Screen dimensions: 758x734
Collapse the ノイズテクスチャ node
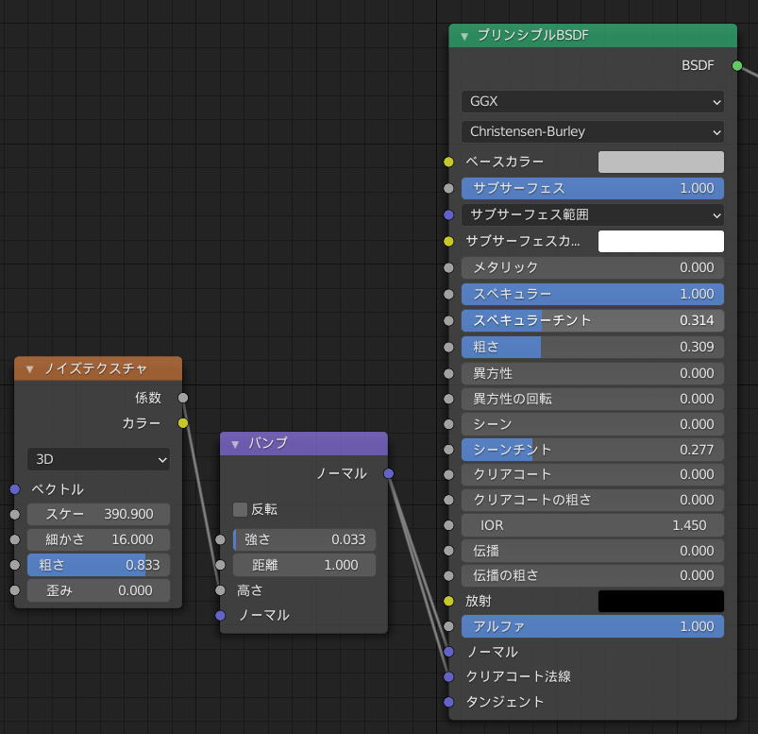click(30, 369)
